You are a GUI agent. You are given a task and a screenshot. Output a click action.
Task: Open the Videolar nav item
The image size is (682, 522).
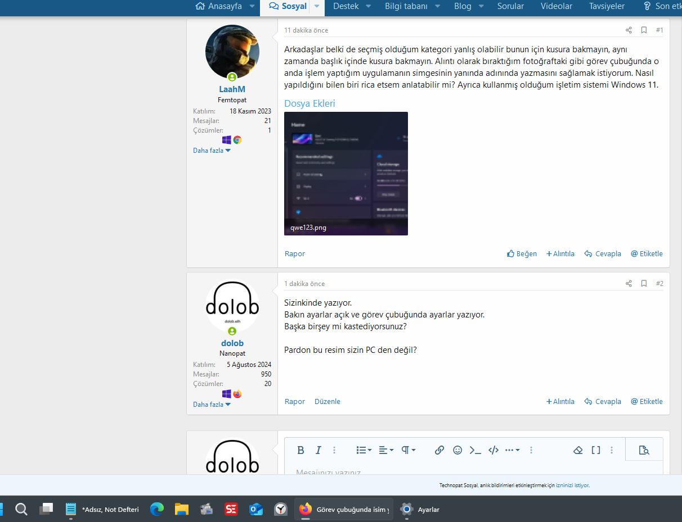click(x=557, y=6)
